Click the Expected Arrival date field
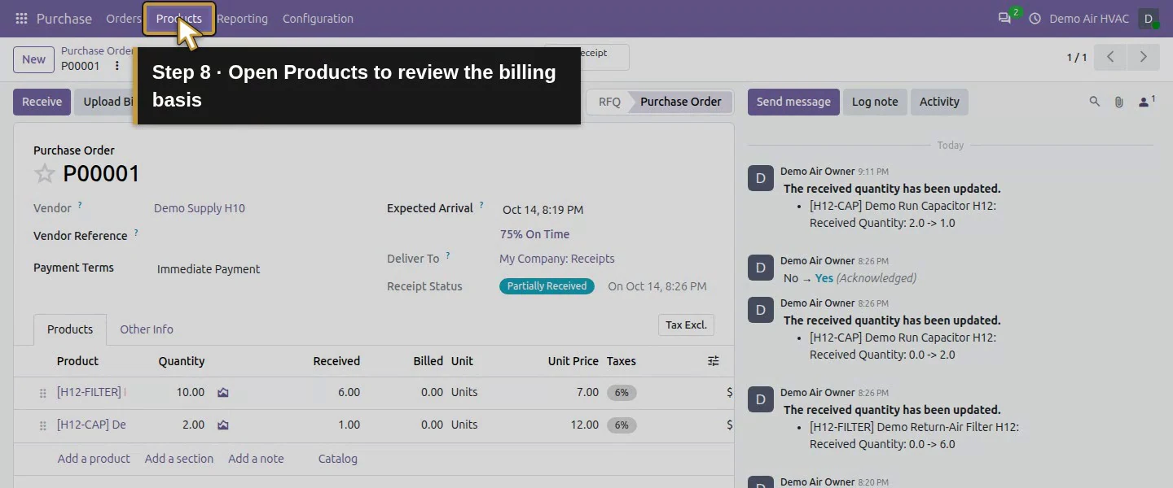The width and height of the screenshot is (1173, 488). pyautogui.click(x=543, y=210)
